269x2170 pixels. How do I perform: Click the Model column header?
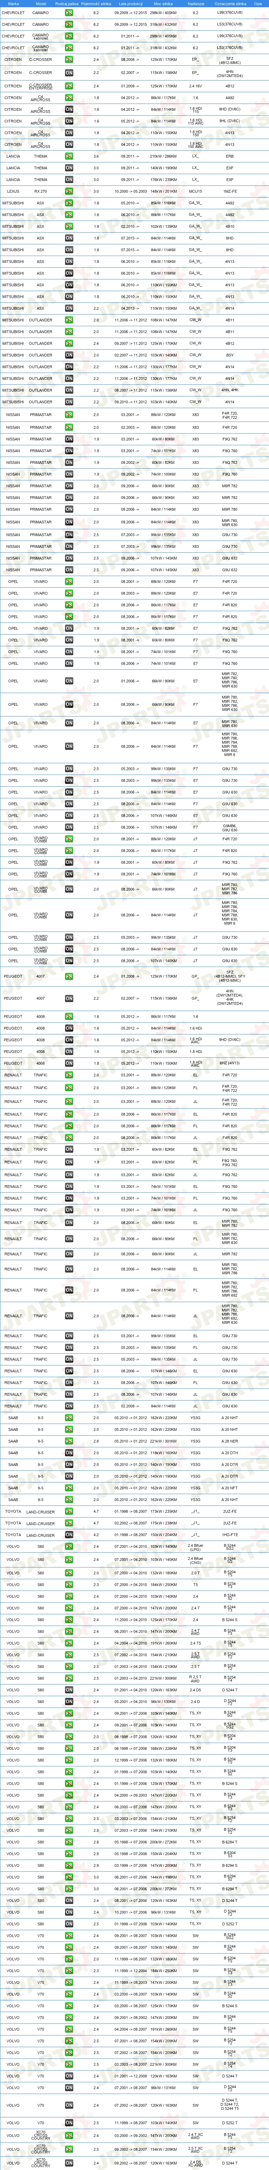[x=41, y=3]
